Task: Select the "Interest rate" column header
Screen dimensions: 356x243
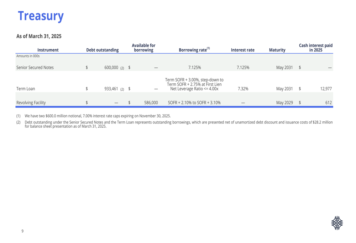Action: (242, 50)
